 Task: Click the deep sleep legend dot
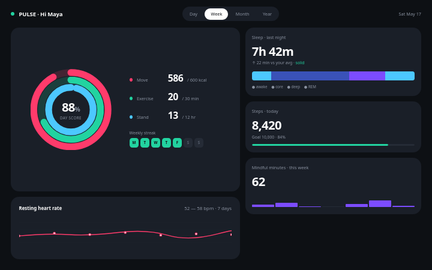pos(289,87)
